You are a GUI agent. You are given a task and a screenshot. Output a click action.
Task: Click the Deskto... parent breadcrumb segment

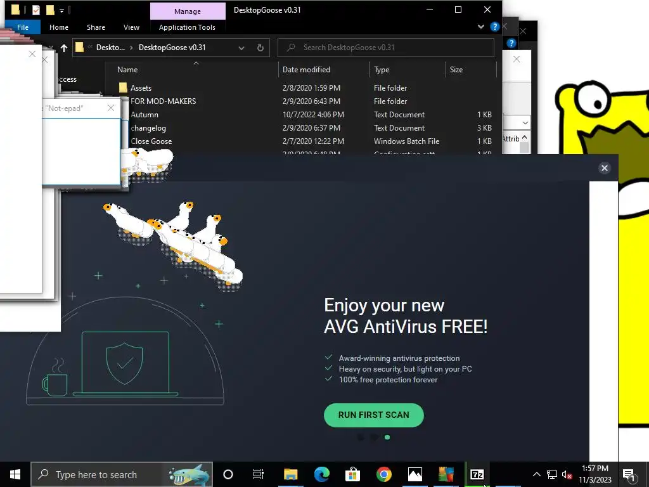110,48
